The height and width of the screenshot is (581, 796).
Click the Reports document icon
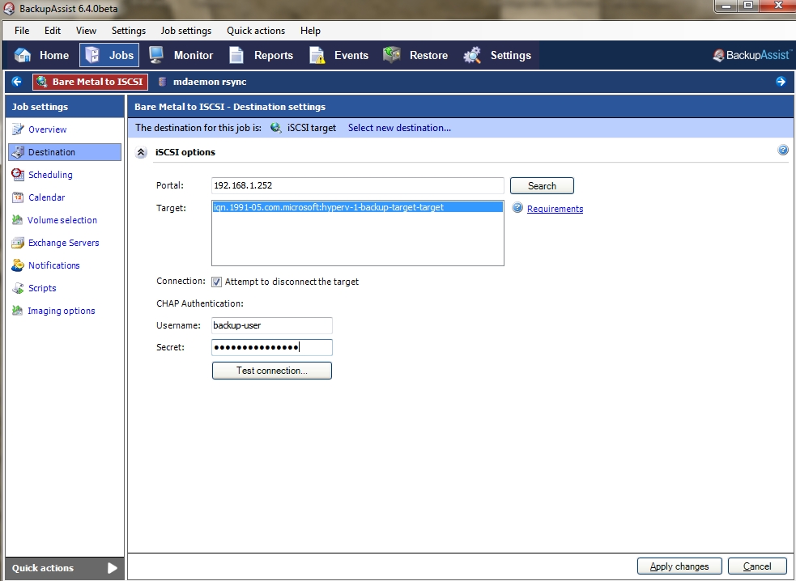(x=236, y=55)
